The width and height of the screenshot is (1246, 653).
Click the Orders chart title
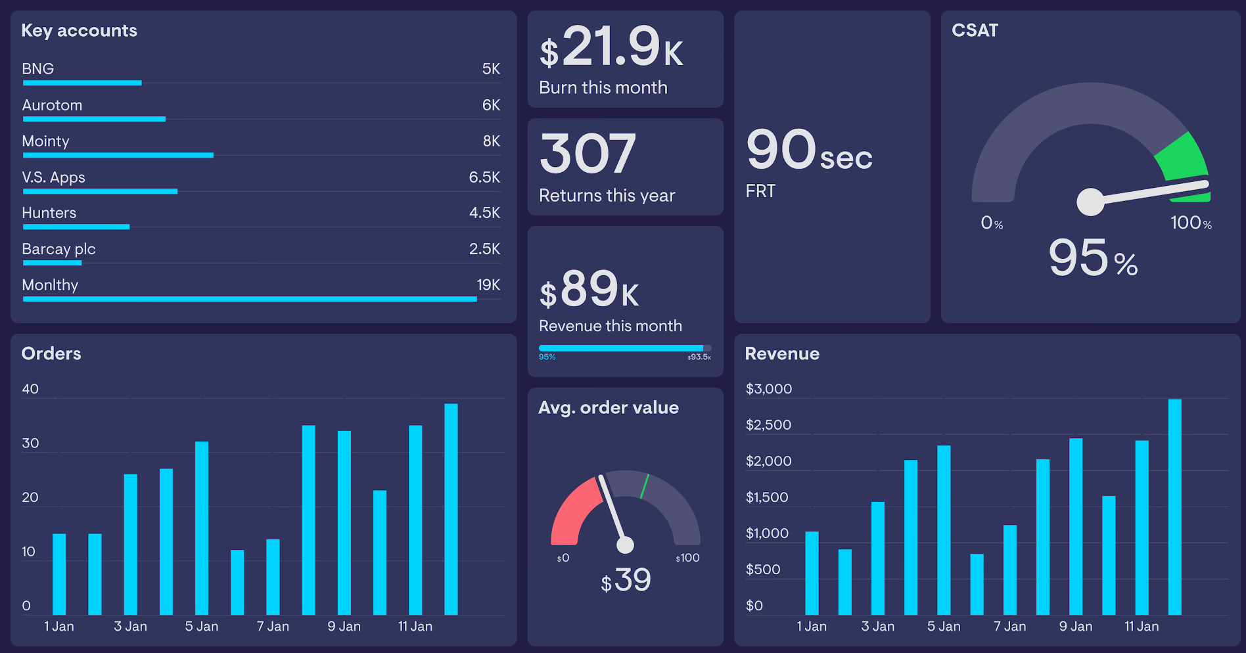51,353
